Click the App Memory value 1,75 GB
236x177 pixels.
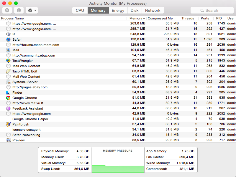coord(188,151)
